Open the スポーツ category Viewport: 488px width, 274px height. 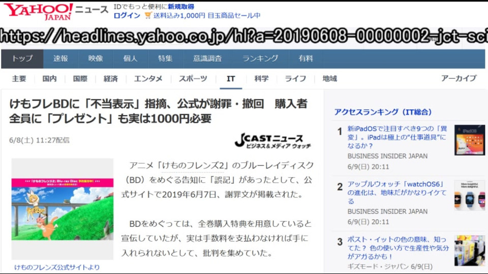tap(193, 79)
